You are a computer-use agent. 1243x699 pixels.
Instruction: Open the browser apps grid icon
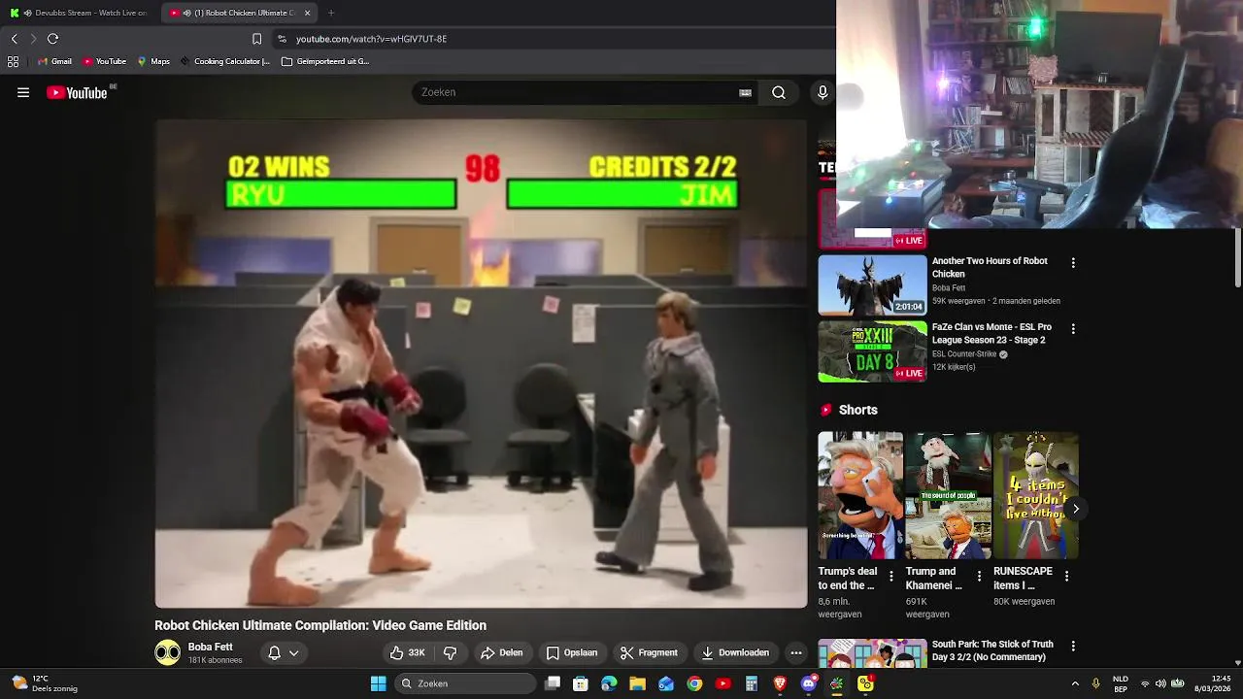[13, 61]
